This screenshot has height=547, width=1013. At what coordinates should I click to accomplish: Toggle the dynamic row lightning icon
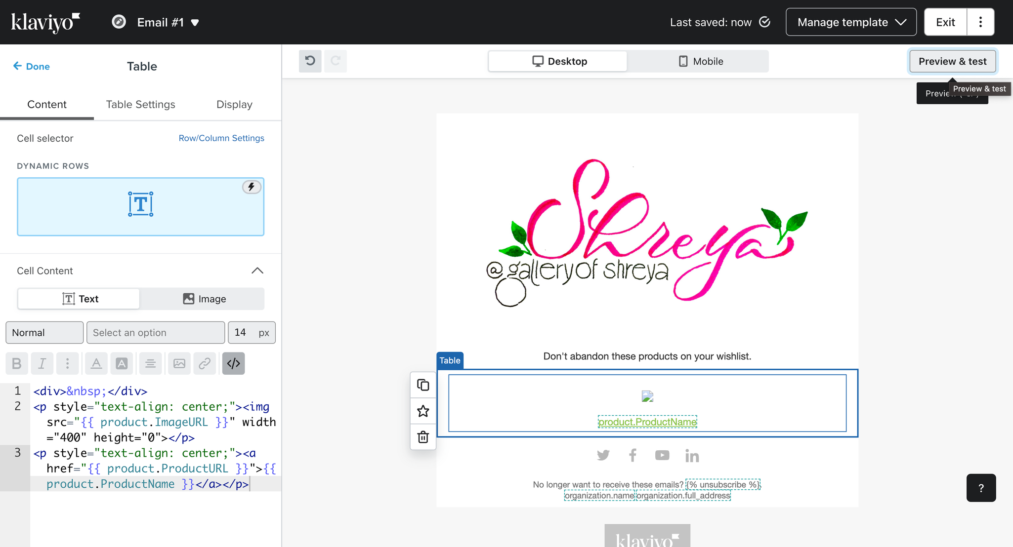[251, 187]
